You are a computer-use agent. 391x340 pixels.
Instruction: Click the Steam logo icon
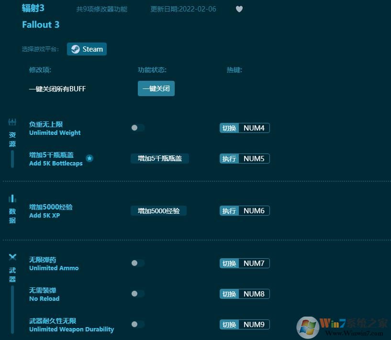75,49
